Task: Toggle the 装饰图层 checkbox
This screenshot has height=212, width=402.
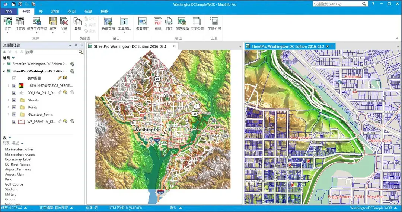Action: coord(15,78)
